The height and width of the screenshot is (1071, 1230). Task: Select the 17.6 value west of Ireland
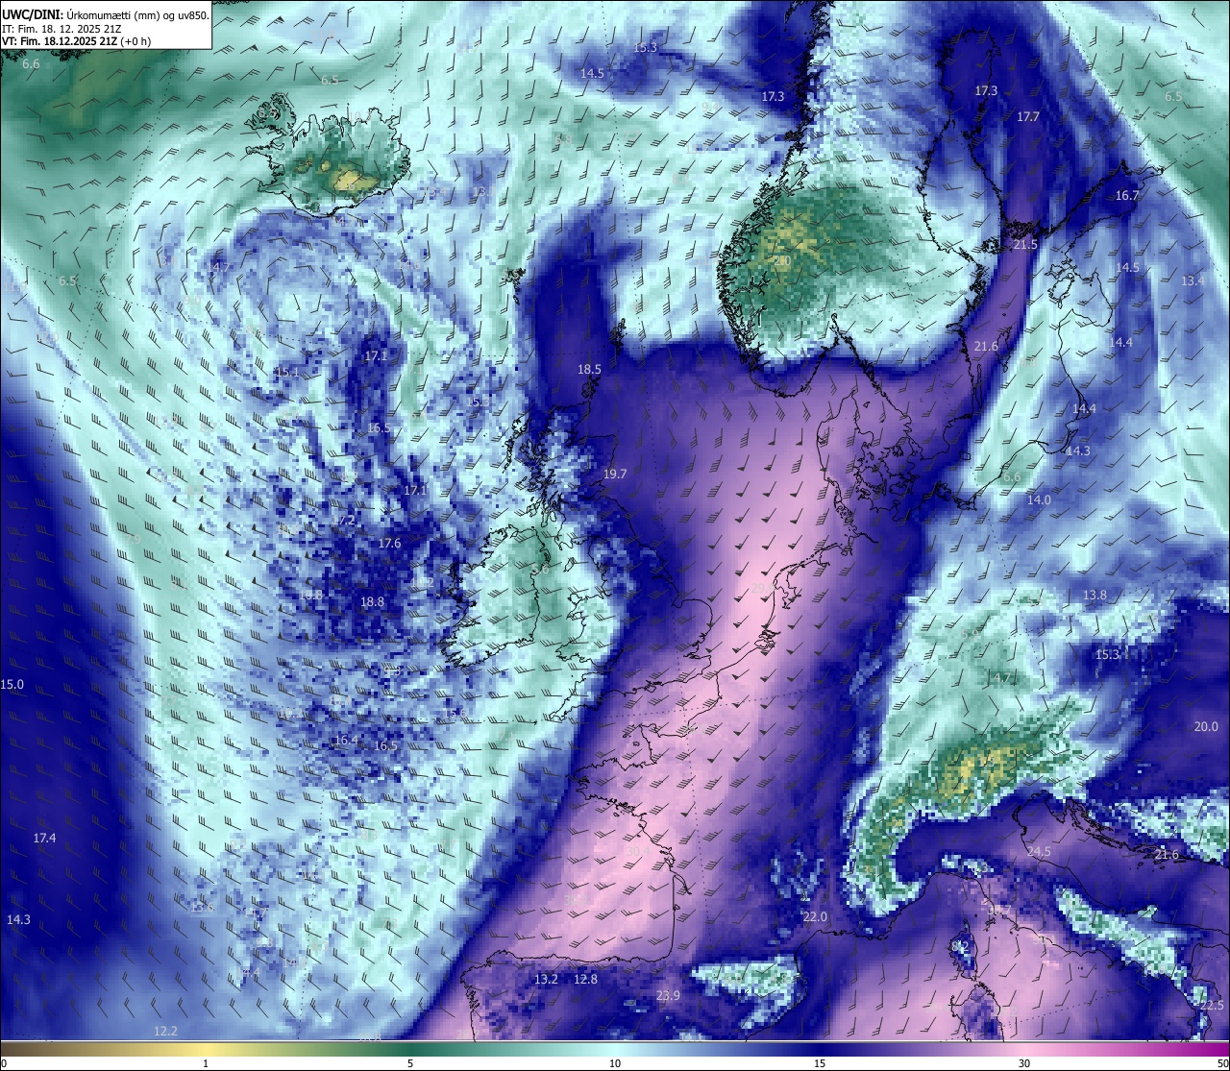(x=389, y=544)
